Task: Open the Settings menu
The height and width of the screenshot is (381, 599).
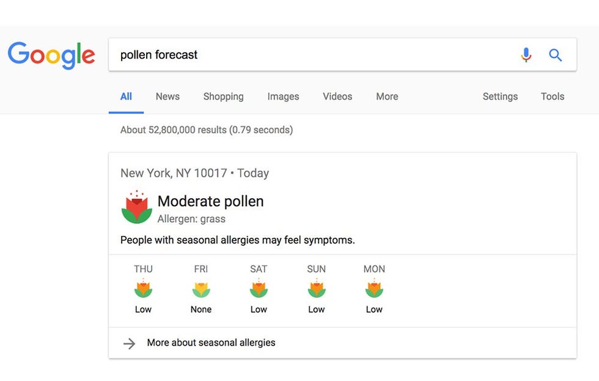Action: point(500,96)
